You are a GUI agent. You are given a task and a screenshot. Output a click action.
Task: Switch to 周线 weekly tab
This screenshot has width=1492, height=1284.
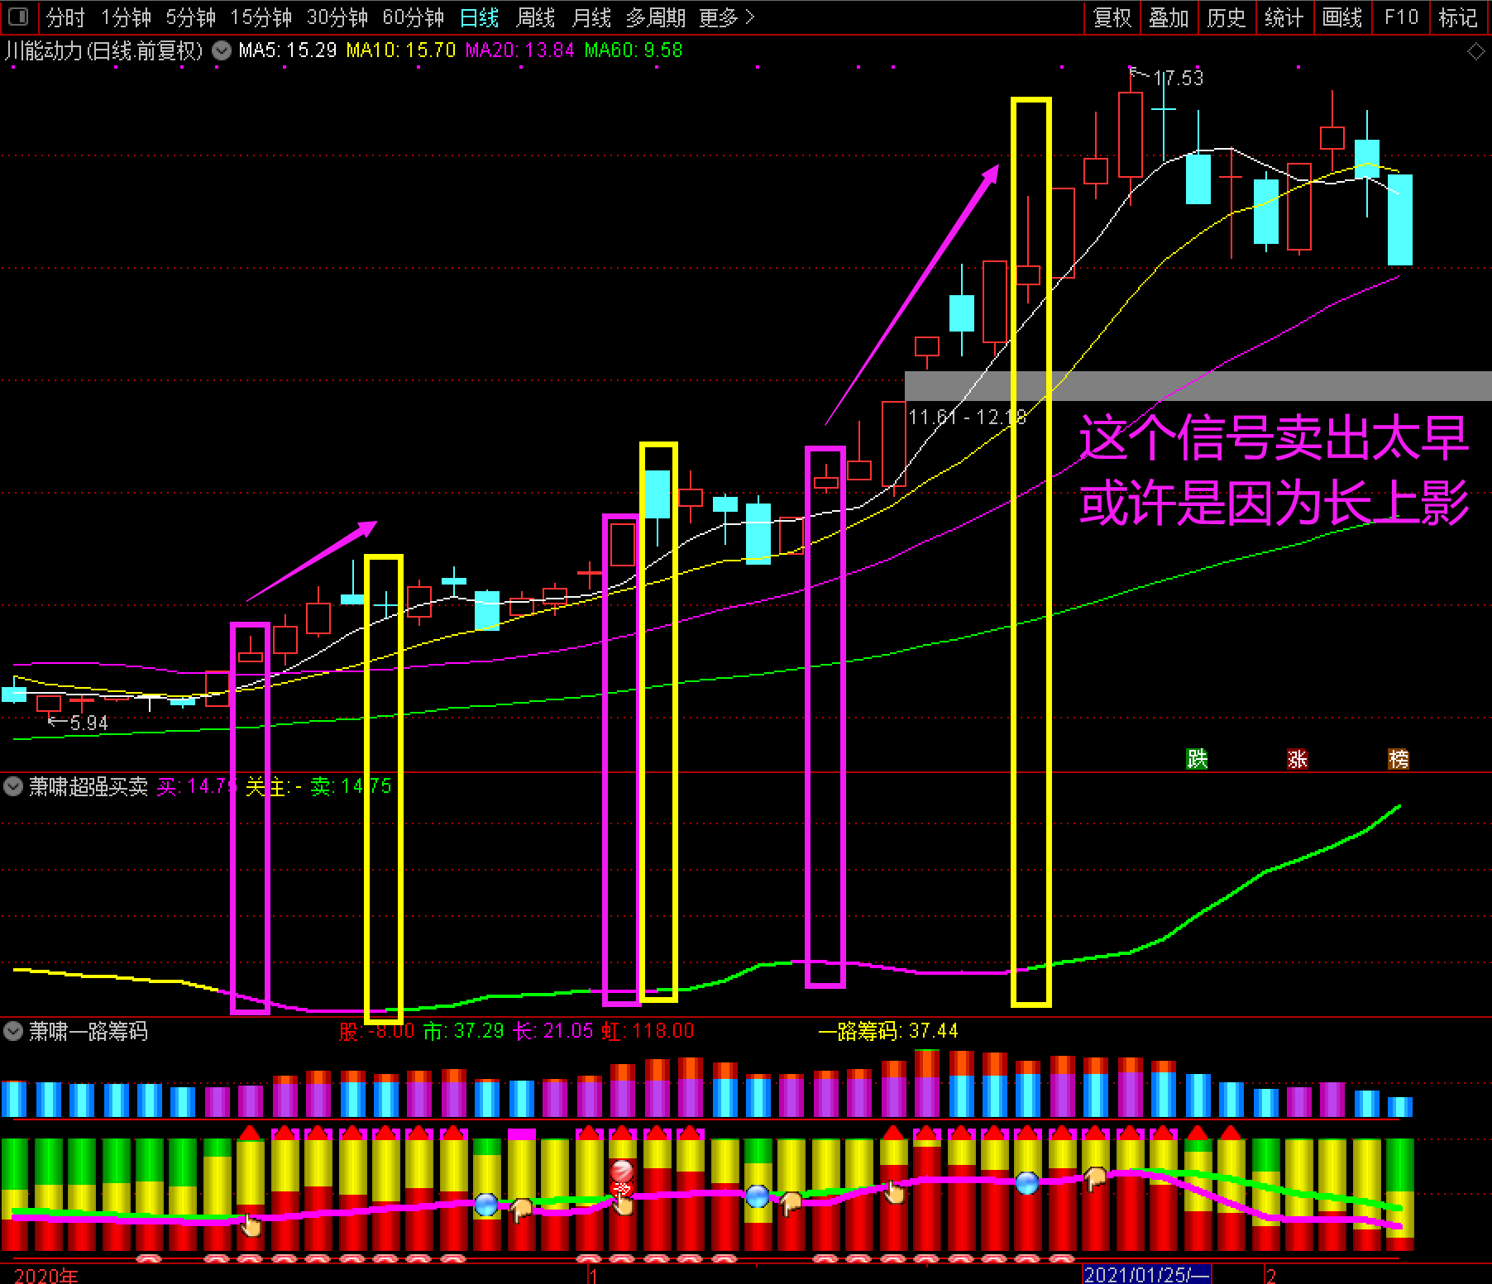(535, 17)
